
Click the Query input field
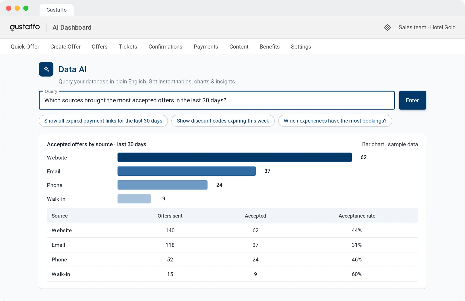coord(217,100)
